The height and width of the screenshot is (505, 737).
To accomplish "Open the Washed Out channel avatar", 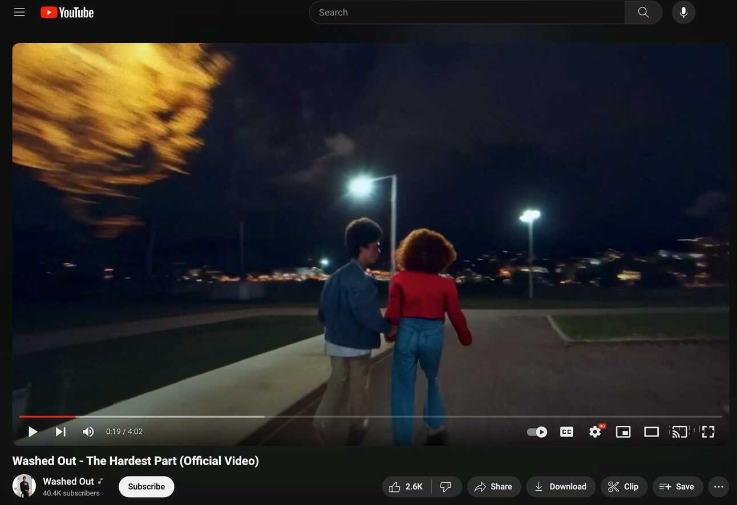I will click(24, 486).
